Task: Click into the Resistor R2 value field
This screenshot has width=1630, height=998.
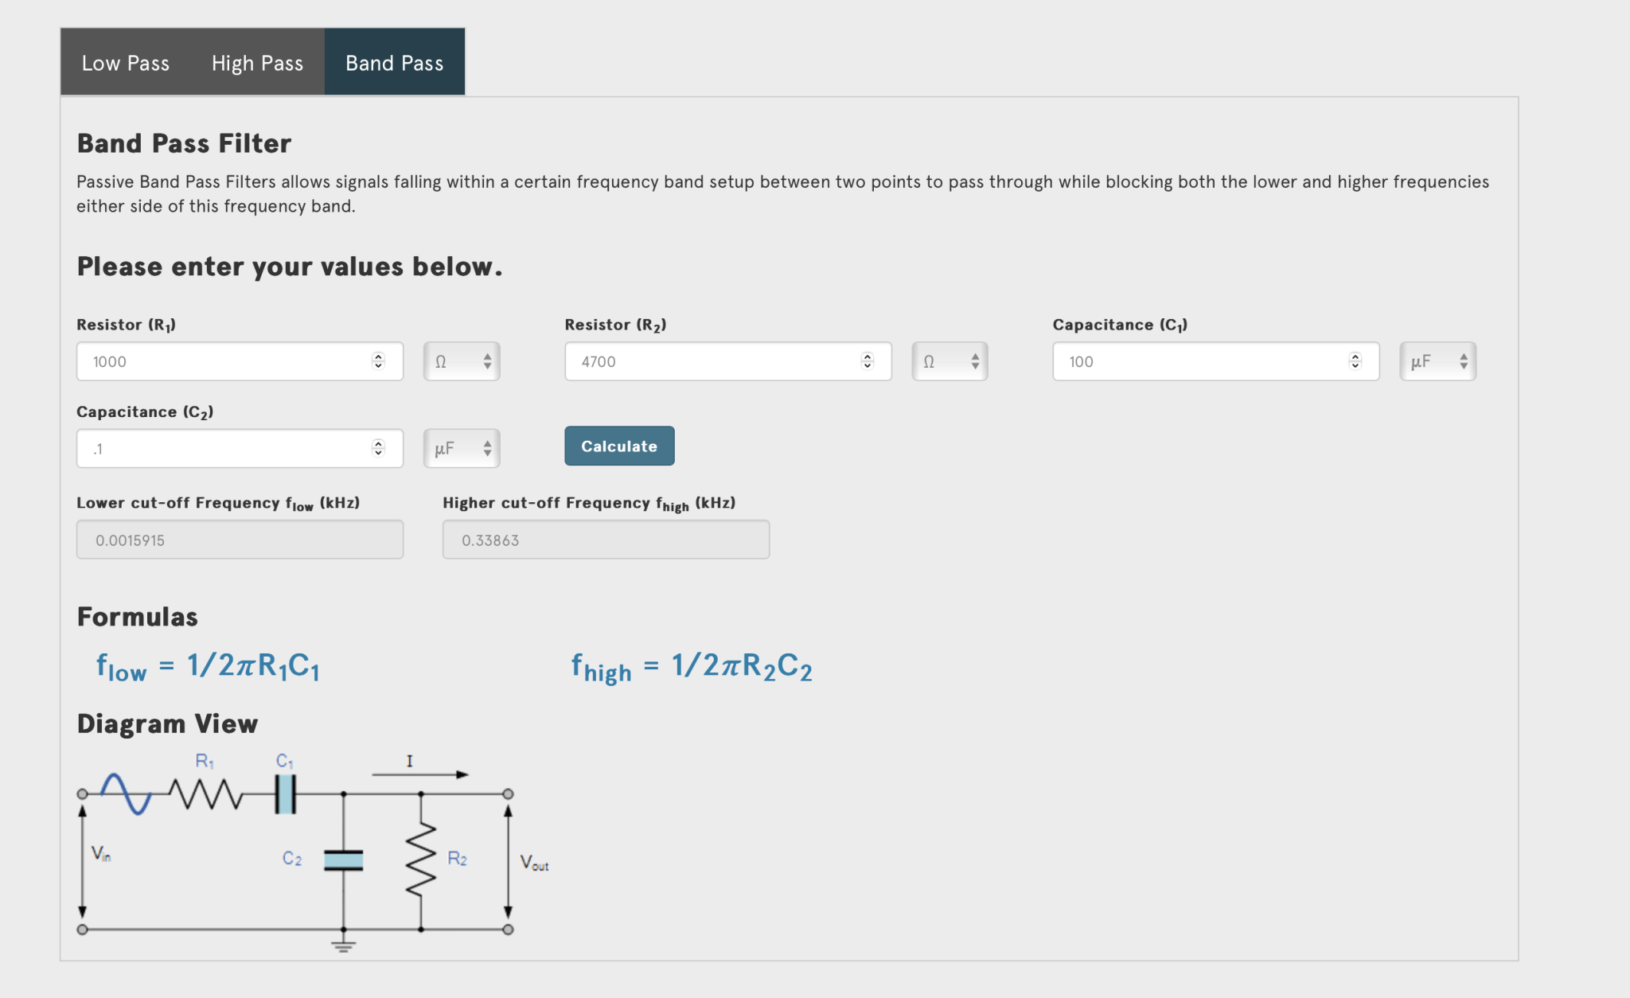Action: (728, 361)
